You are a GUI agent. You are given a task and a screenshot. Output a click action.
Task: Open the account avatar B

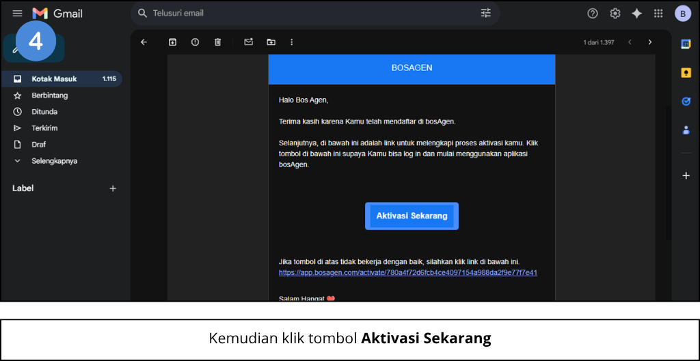tap(683, 14)
